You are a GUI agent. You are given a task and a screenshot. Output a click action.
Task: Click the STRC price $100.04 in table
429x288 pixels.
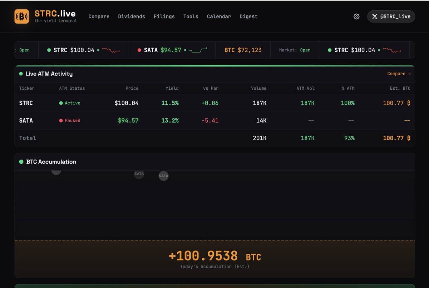tap(127, 103)
